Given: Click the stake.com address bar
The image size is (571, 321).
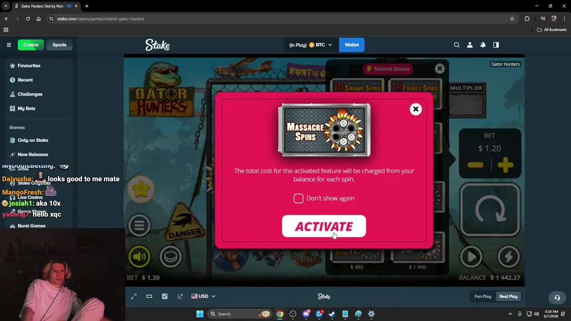Looking at the screenshot, I should coord(281,19).
